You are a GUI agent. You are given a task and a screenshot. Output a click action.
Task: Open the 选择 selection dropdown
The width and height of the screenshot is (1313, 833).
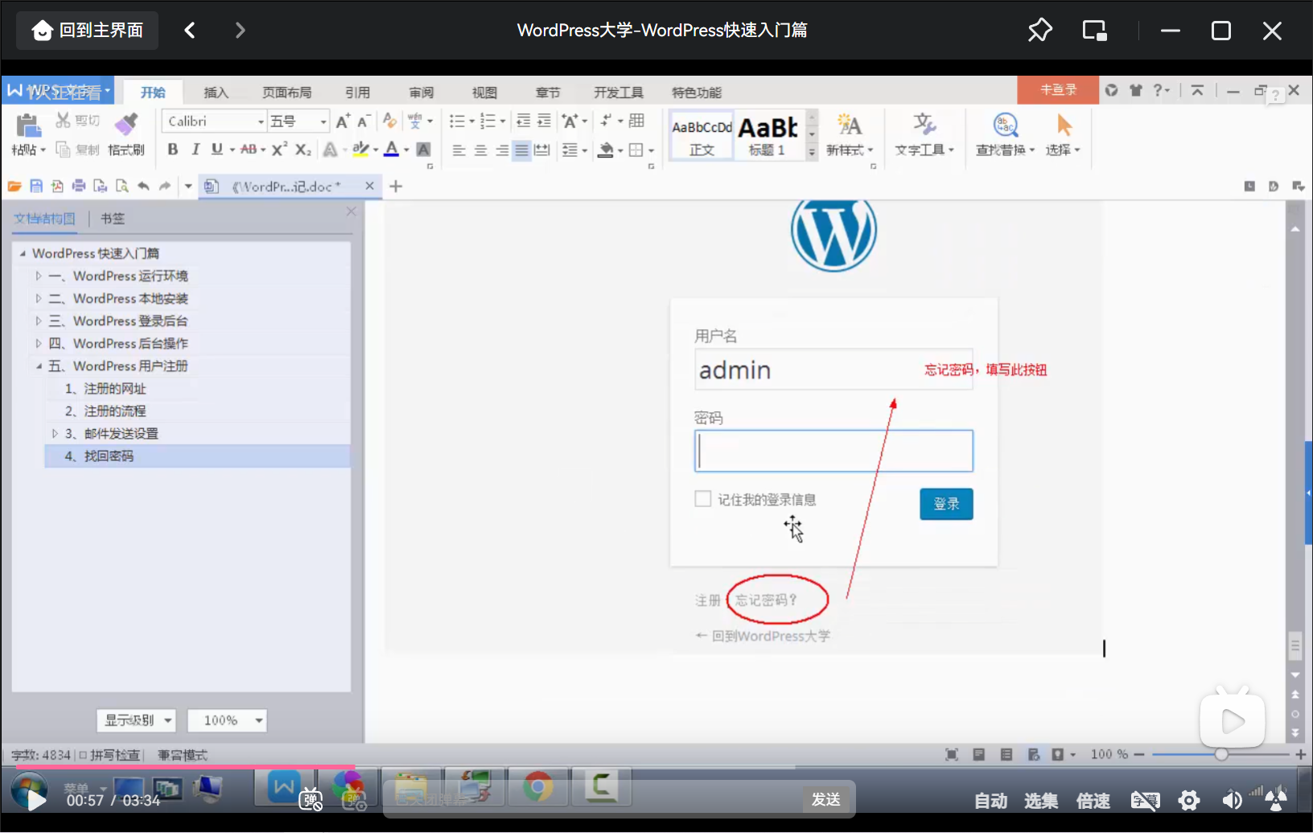click(x=1063, y=135)
